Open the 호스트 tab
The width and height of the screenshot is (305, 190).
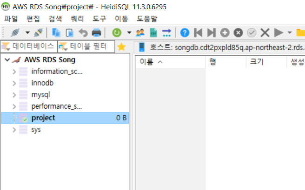[220, 47]
